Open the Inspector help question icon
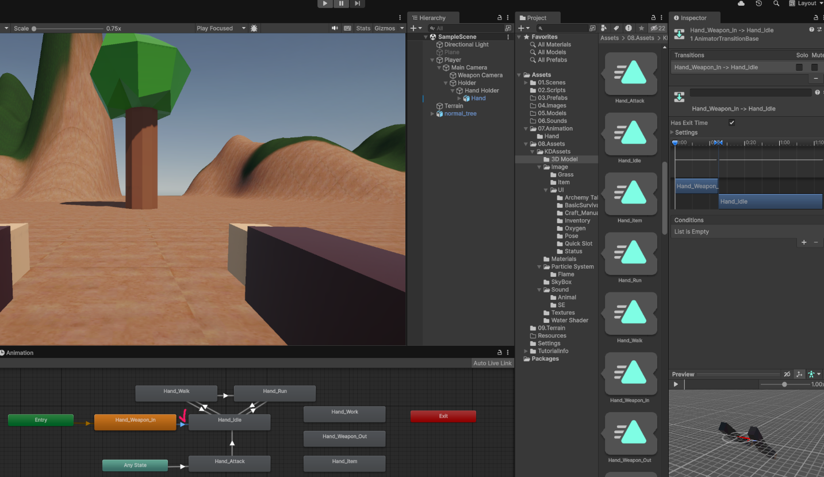This screenshot has height=477, width=824. tap(812, 29)
